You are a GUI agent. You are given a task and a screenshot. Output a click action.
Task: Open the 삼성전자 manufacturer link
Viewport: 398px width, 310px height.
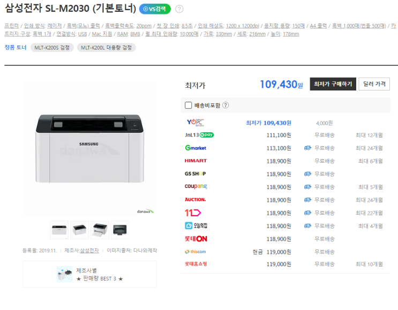(89, 251)
